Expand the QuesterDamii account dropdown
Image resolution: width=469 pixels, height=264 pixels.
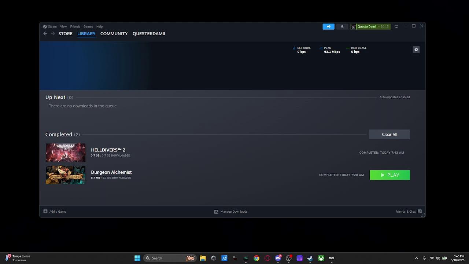(378, 26)
